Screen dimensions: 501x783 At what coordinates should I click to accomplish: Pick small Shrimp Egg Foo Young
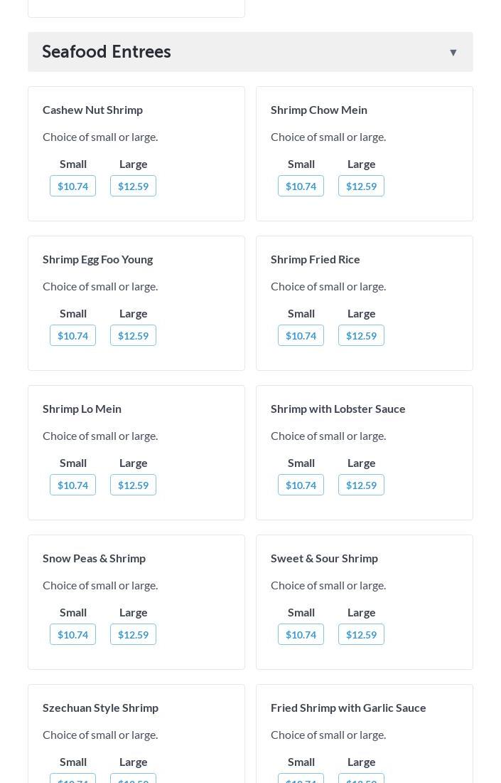72,335
